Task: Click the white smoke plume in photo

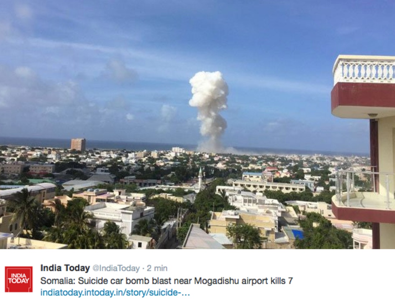Action: (209, 111)
